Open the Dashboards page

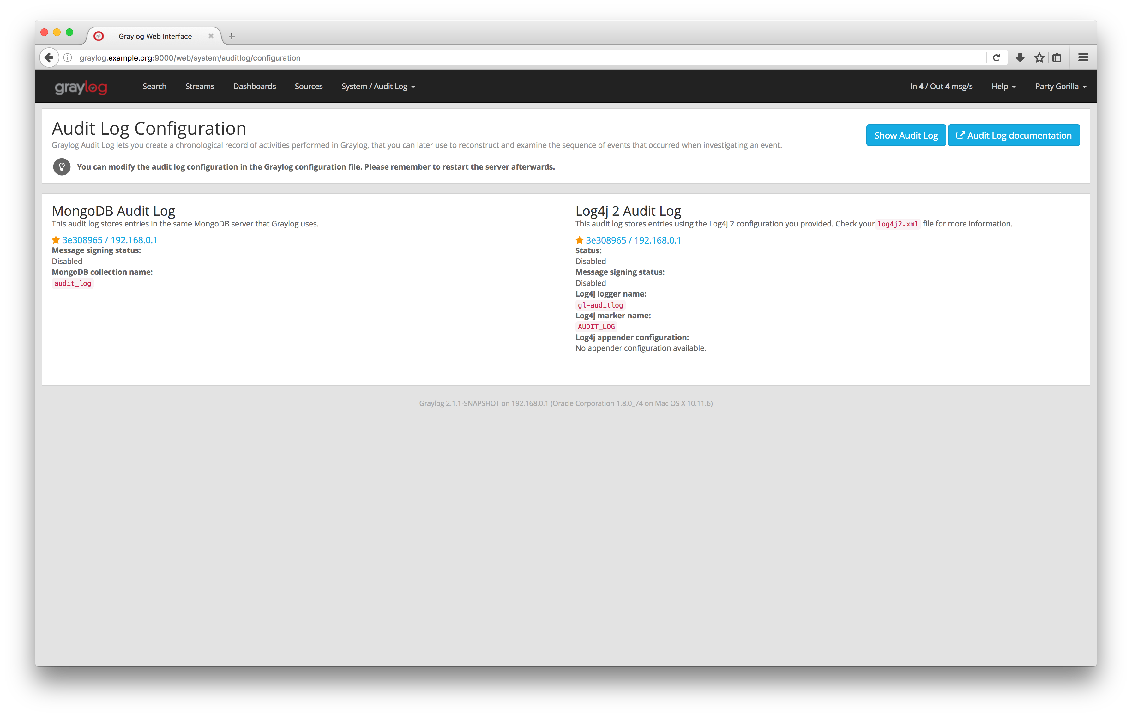click(x=255, y=87)
